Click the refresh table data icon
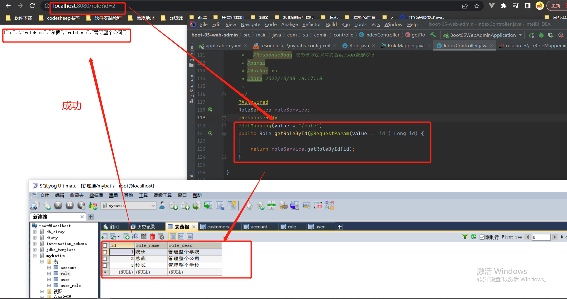The image size is (567, 299). (473, 237)
